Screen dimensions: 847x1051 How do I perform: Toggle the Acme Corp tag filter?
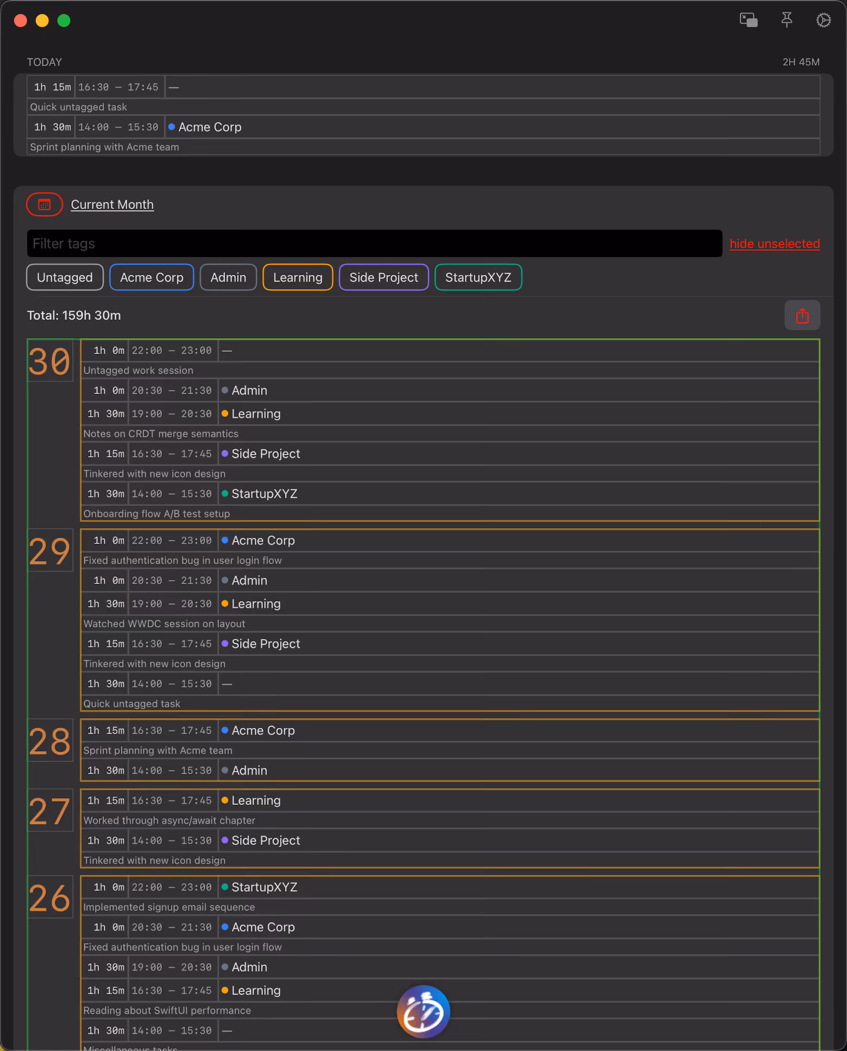tap(151, 278)
